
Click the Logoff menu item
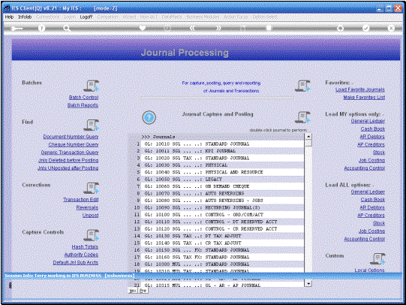86,17
